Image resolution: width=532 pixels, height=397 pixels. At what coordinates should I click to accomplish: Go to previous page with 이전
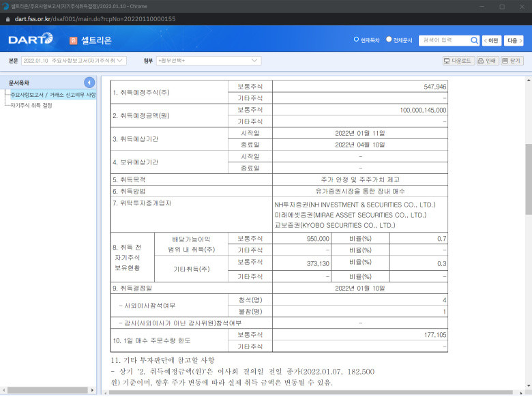coord(491,41)
